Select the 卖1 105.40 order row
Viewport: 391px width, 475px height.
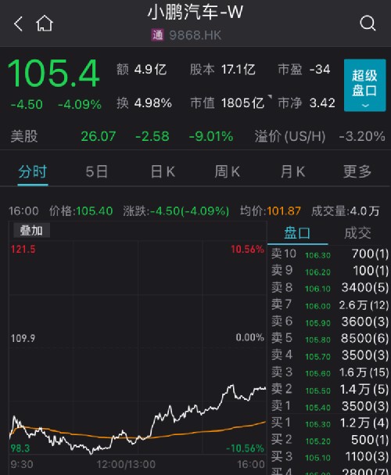[329, 405]
